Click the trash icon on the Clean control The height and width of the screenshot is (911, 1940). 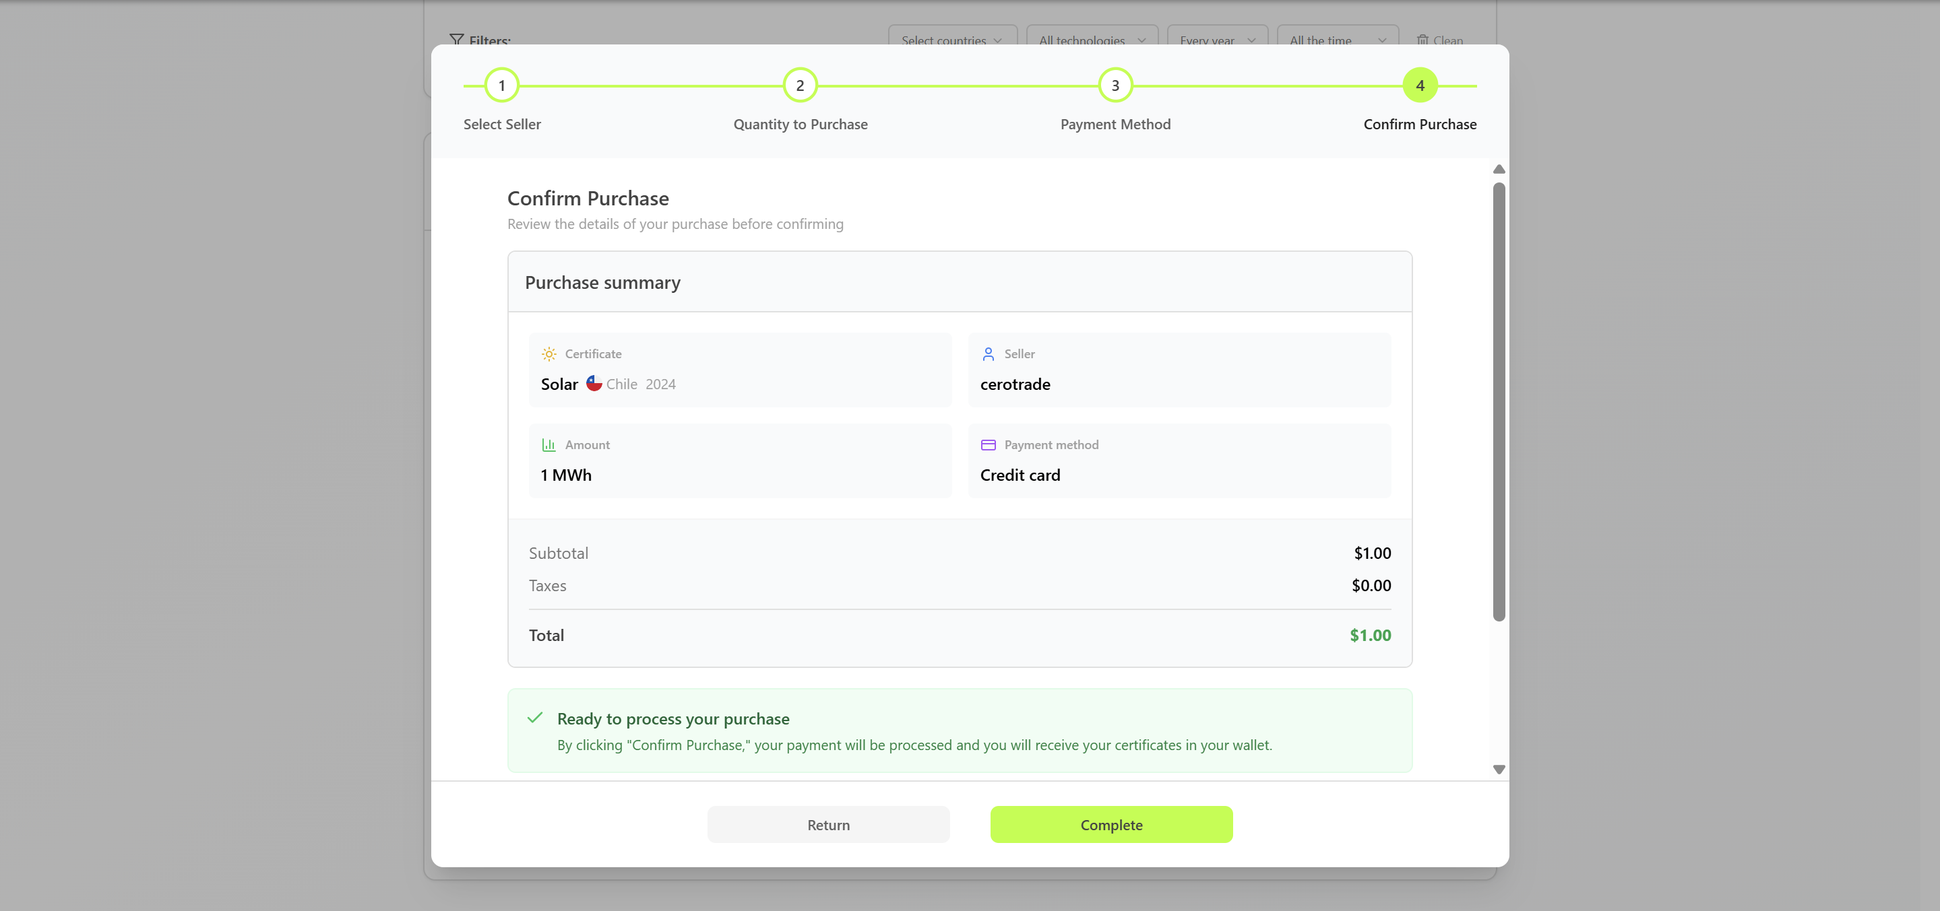[1422, 40]
